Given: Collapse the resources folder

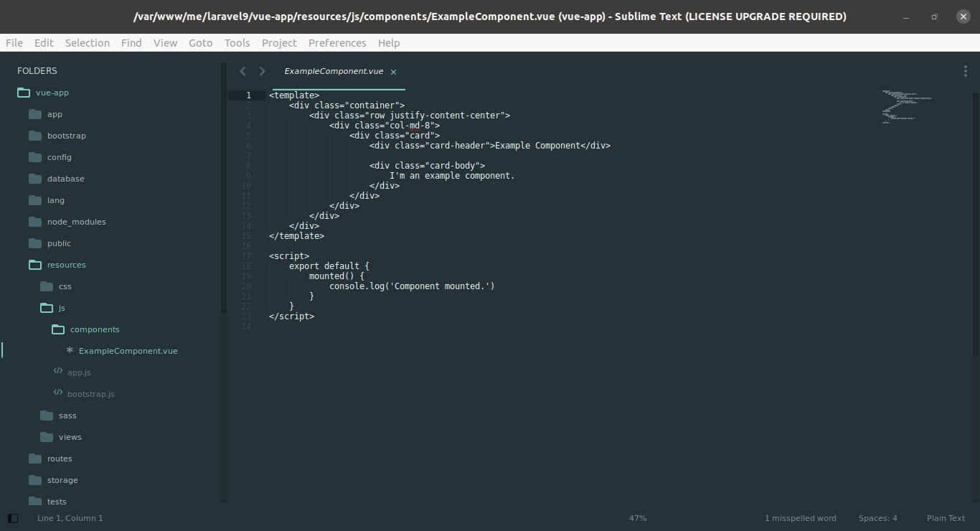Looking at the screenshot, I should coord(35,265).
